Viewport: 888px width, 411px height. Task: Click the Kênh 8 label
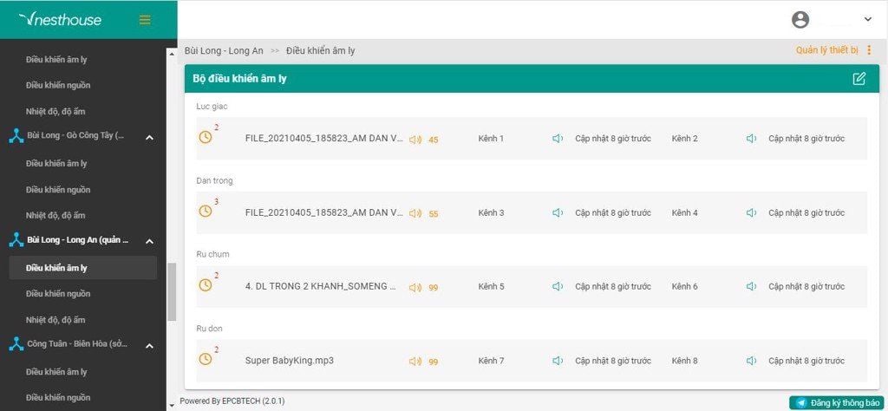click(x=685, y=361)
